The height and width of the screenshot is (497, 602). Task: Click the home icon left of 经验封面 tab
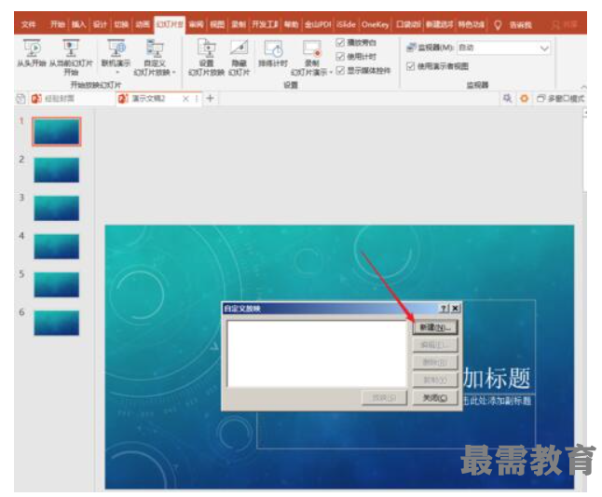coord(21,99)
